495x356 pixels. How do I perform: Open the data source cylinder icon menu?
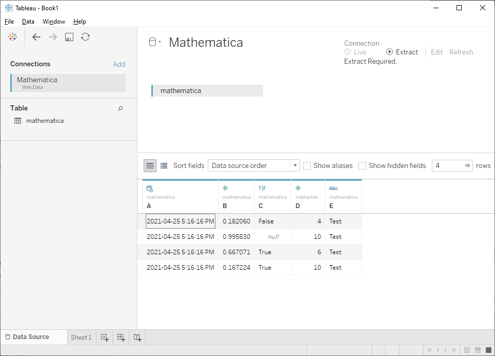coord(155,42)
